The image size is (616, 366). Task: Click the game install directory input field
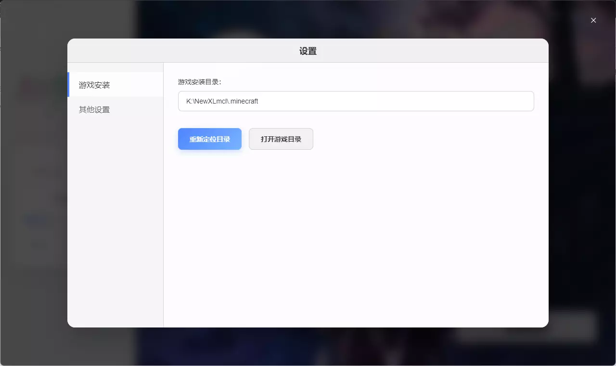(x=356, y=101)
